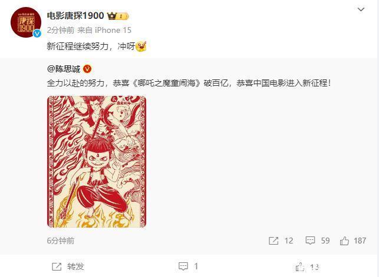Click the repost text 新征程继续努力
Viewport: 379px width, 277px height.
click(78, 46)
